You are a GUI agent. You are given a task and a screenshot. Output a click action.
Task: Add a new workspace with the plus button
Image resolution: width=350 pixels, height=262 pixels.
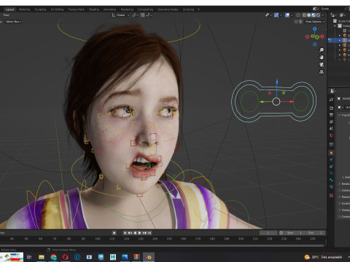click(x=198, y=9)
